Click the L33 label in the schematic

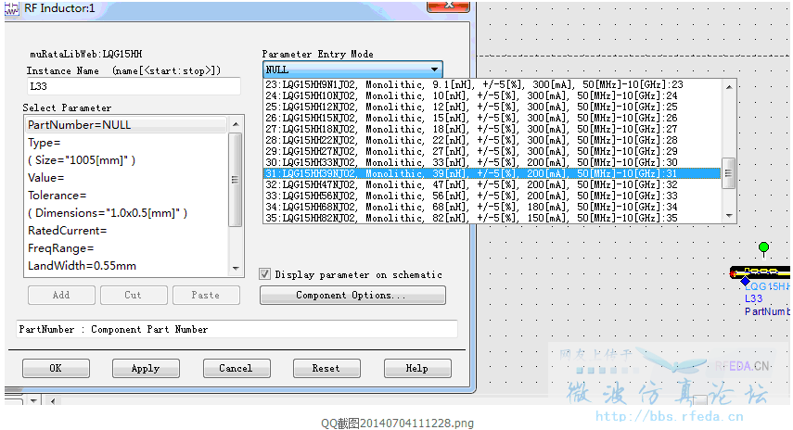coord(753,298)
